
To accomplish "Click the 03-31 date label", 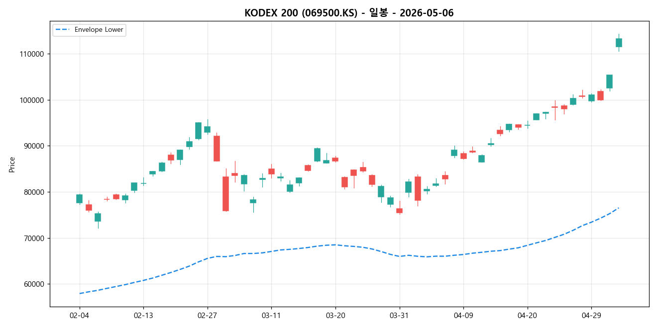I will click(x=399, y=316).
